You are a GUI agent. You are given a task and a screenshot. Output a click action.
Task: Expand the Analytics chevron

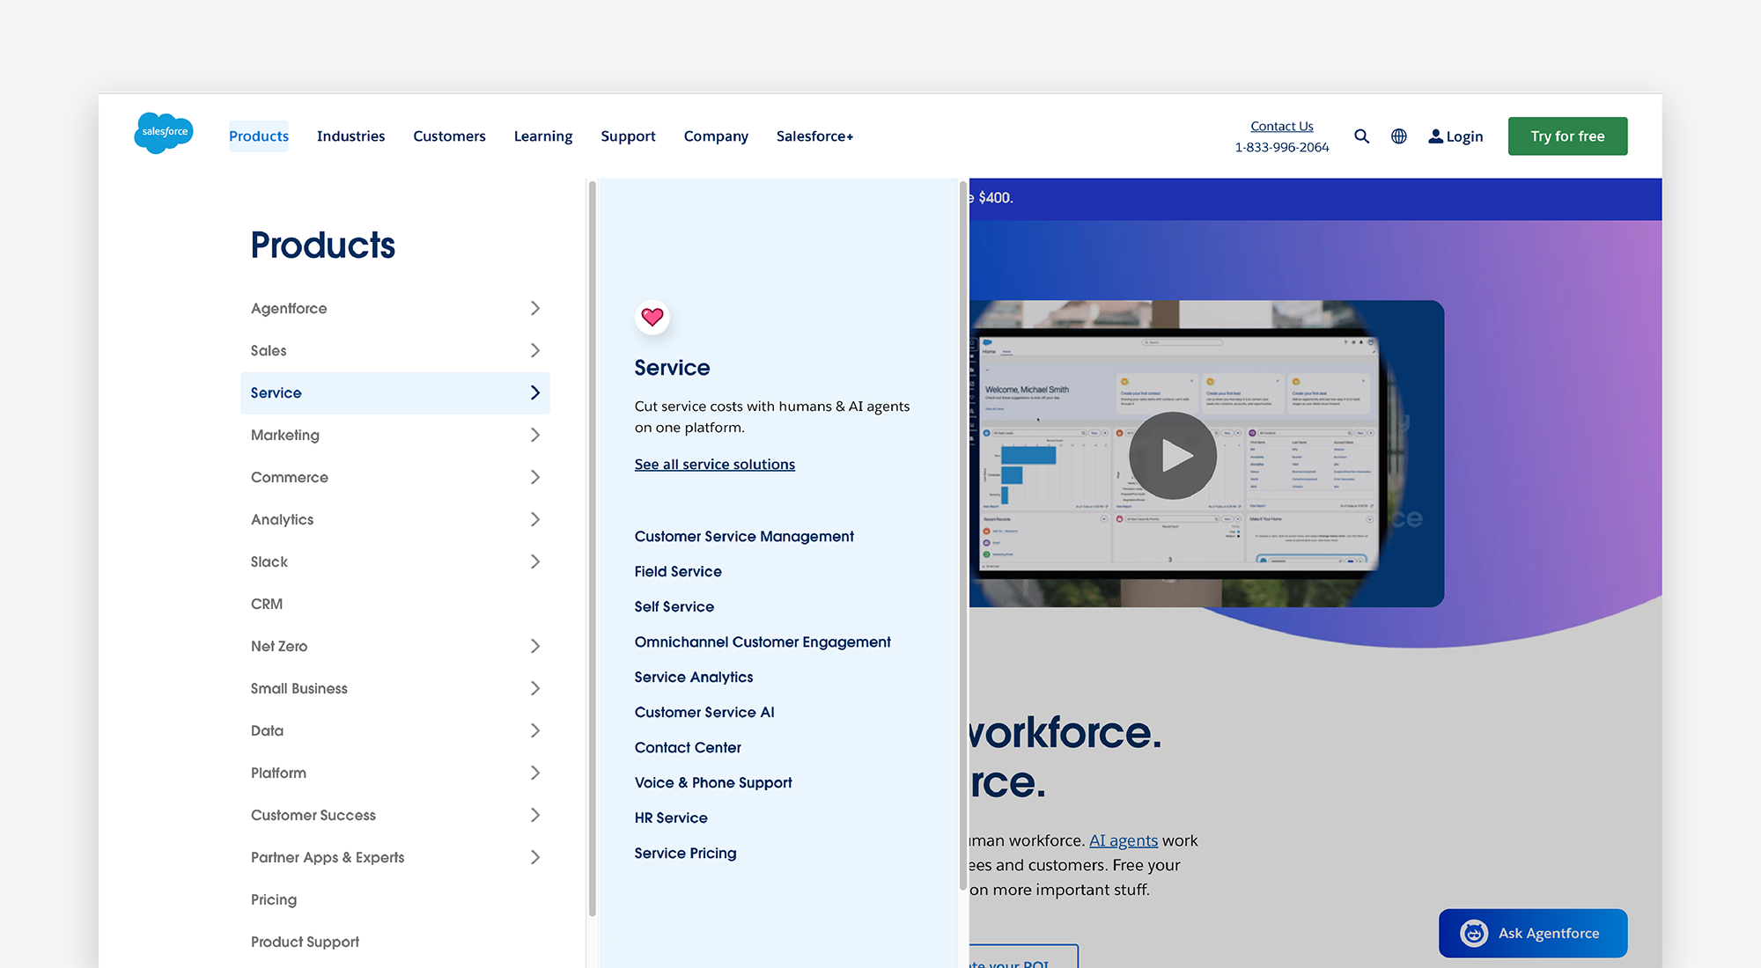point(534,519)
